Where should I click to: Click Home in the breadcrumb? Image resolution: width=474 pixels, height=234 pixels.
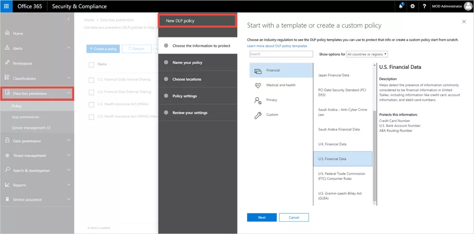[x=89, y=20]
